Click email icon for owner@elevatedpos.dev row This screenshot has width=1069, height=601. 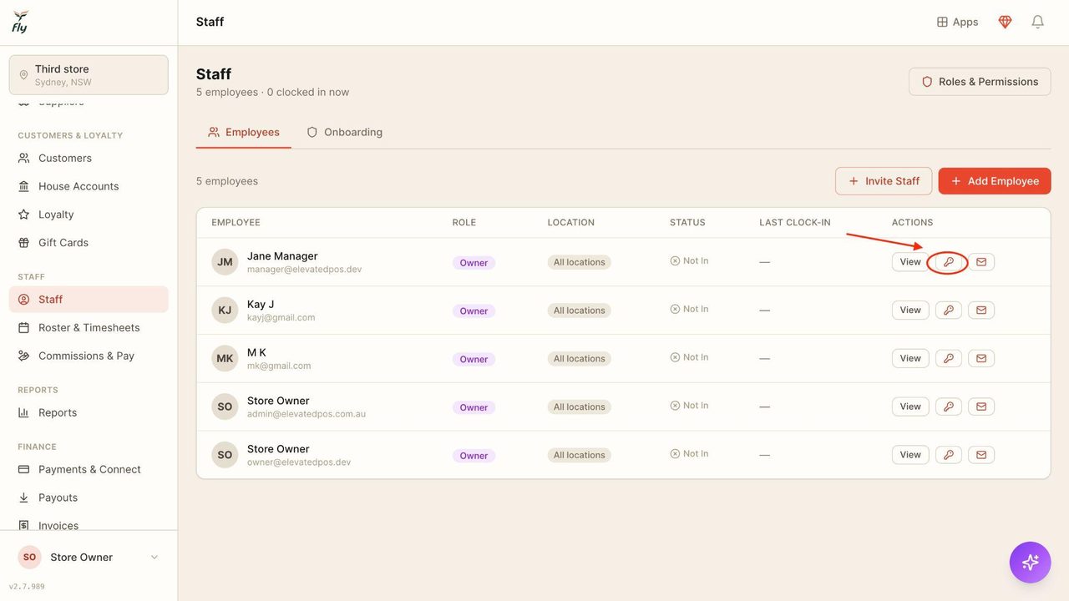(x=981, y=456)
